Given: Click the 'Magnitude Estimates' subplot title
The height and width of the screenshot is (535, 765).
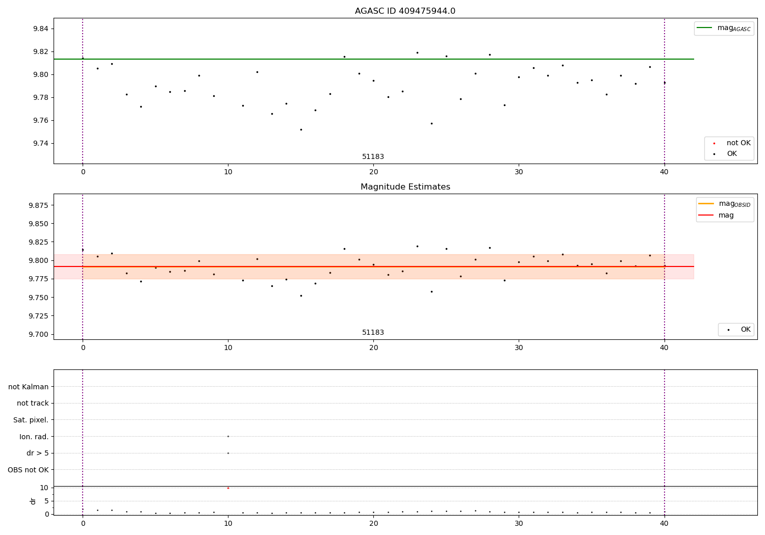Looking at the screenshot, I should pos(405,187).
